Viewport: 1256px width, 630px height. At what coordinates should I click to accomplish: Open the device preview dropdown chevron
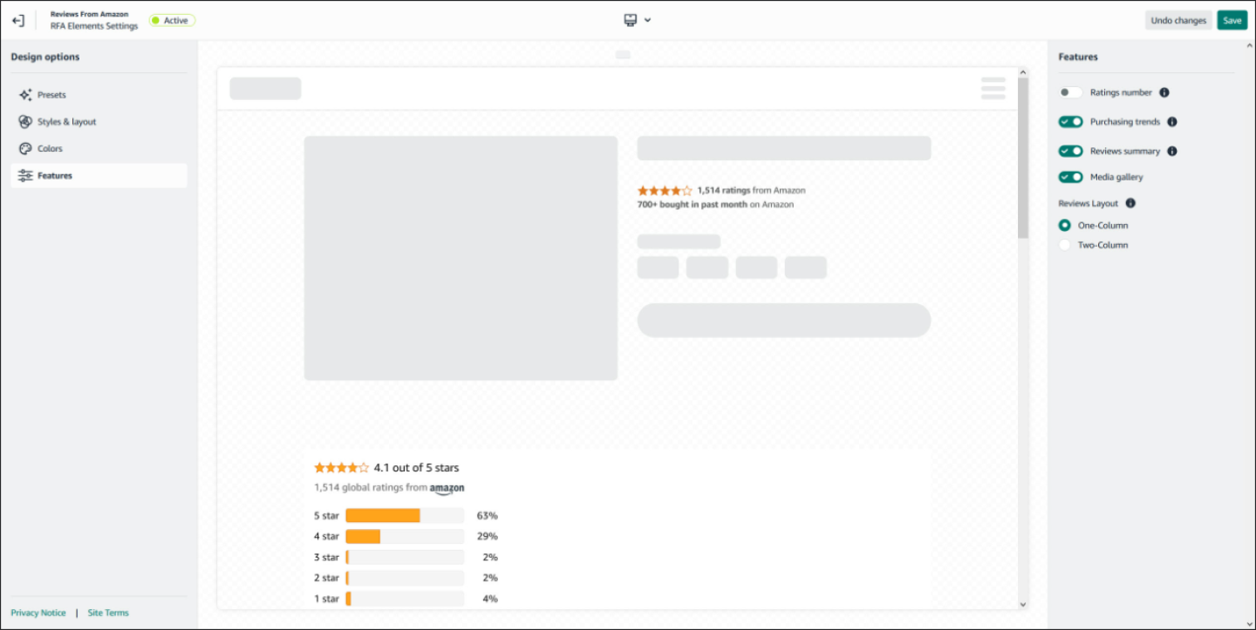click(x=647, y=19)
